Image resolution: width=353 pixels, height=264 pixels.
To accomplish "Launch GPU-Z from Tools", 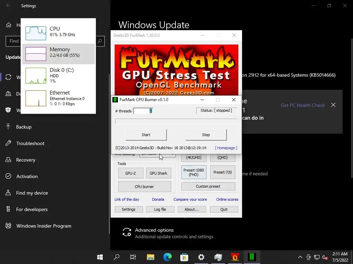I will tap(131, 173).
